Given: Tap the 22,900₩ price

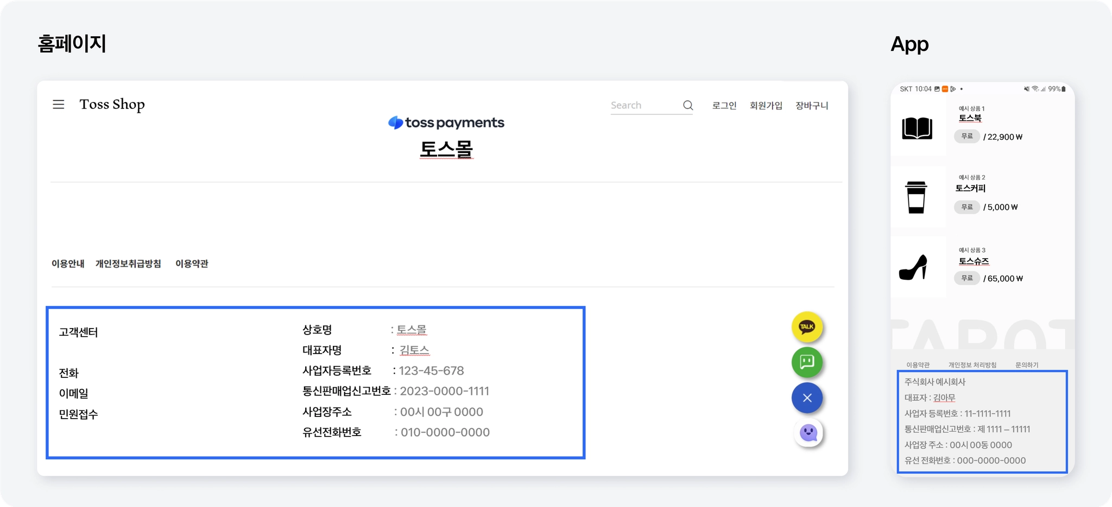Looking at the screenshot, I should pos(1005,137).
